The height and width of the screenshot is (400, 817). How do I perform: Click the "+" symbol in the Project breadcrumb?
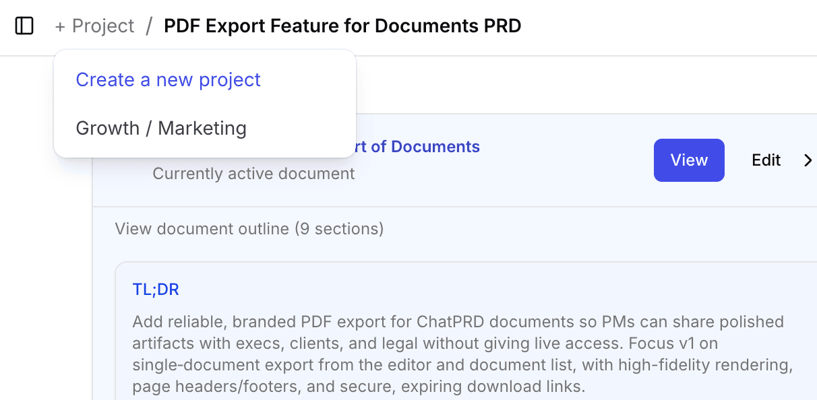pyautogui.click(x=59, y=26)
